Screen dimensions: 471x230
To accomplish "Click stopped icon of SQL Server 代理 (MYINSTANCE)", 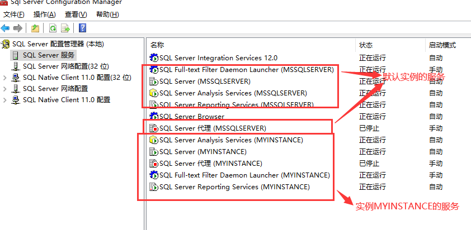I will pyautogui.click(x=154, y=163).
